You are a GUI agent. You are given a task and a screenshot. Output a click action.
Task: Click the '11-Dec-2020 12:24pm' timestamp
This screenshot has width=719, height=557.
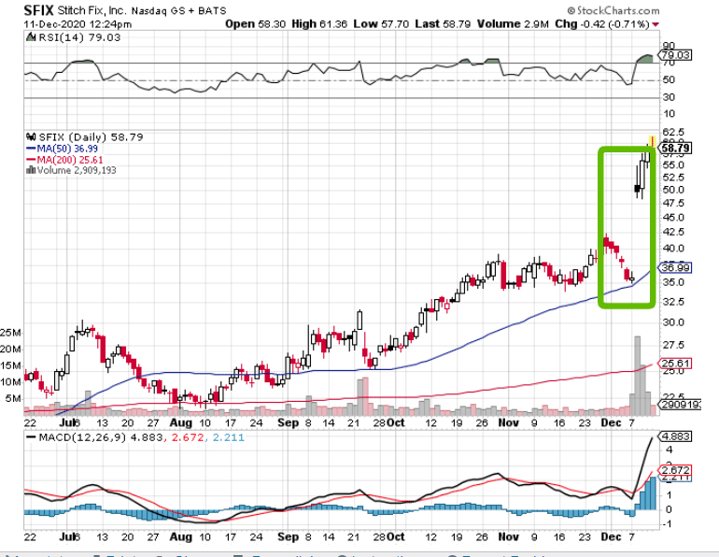click(x=78, y=24)
